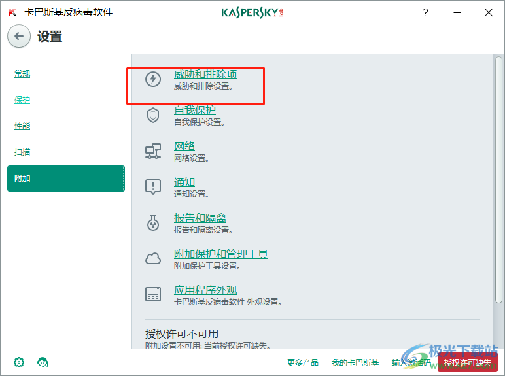Click the back arrow button

(19, 36)
